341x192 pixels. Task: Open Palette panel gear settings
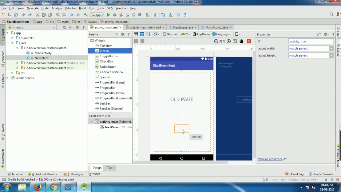(123, 34)
